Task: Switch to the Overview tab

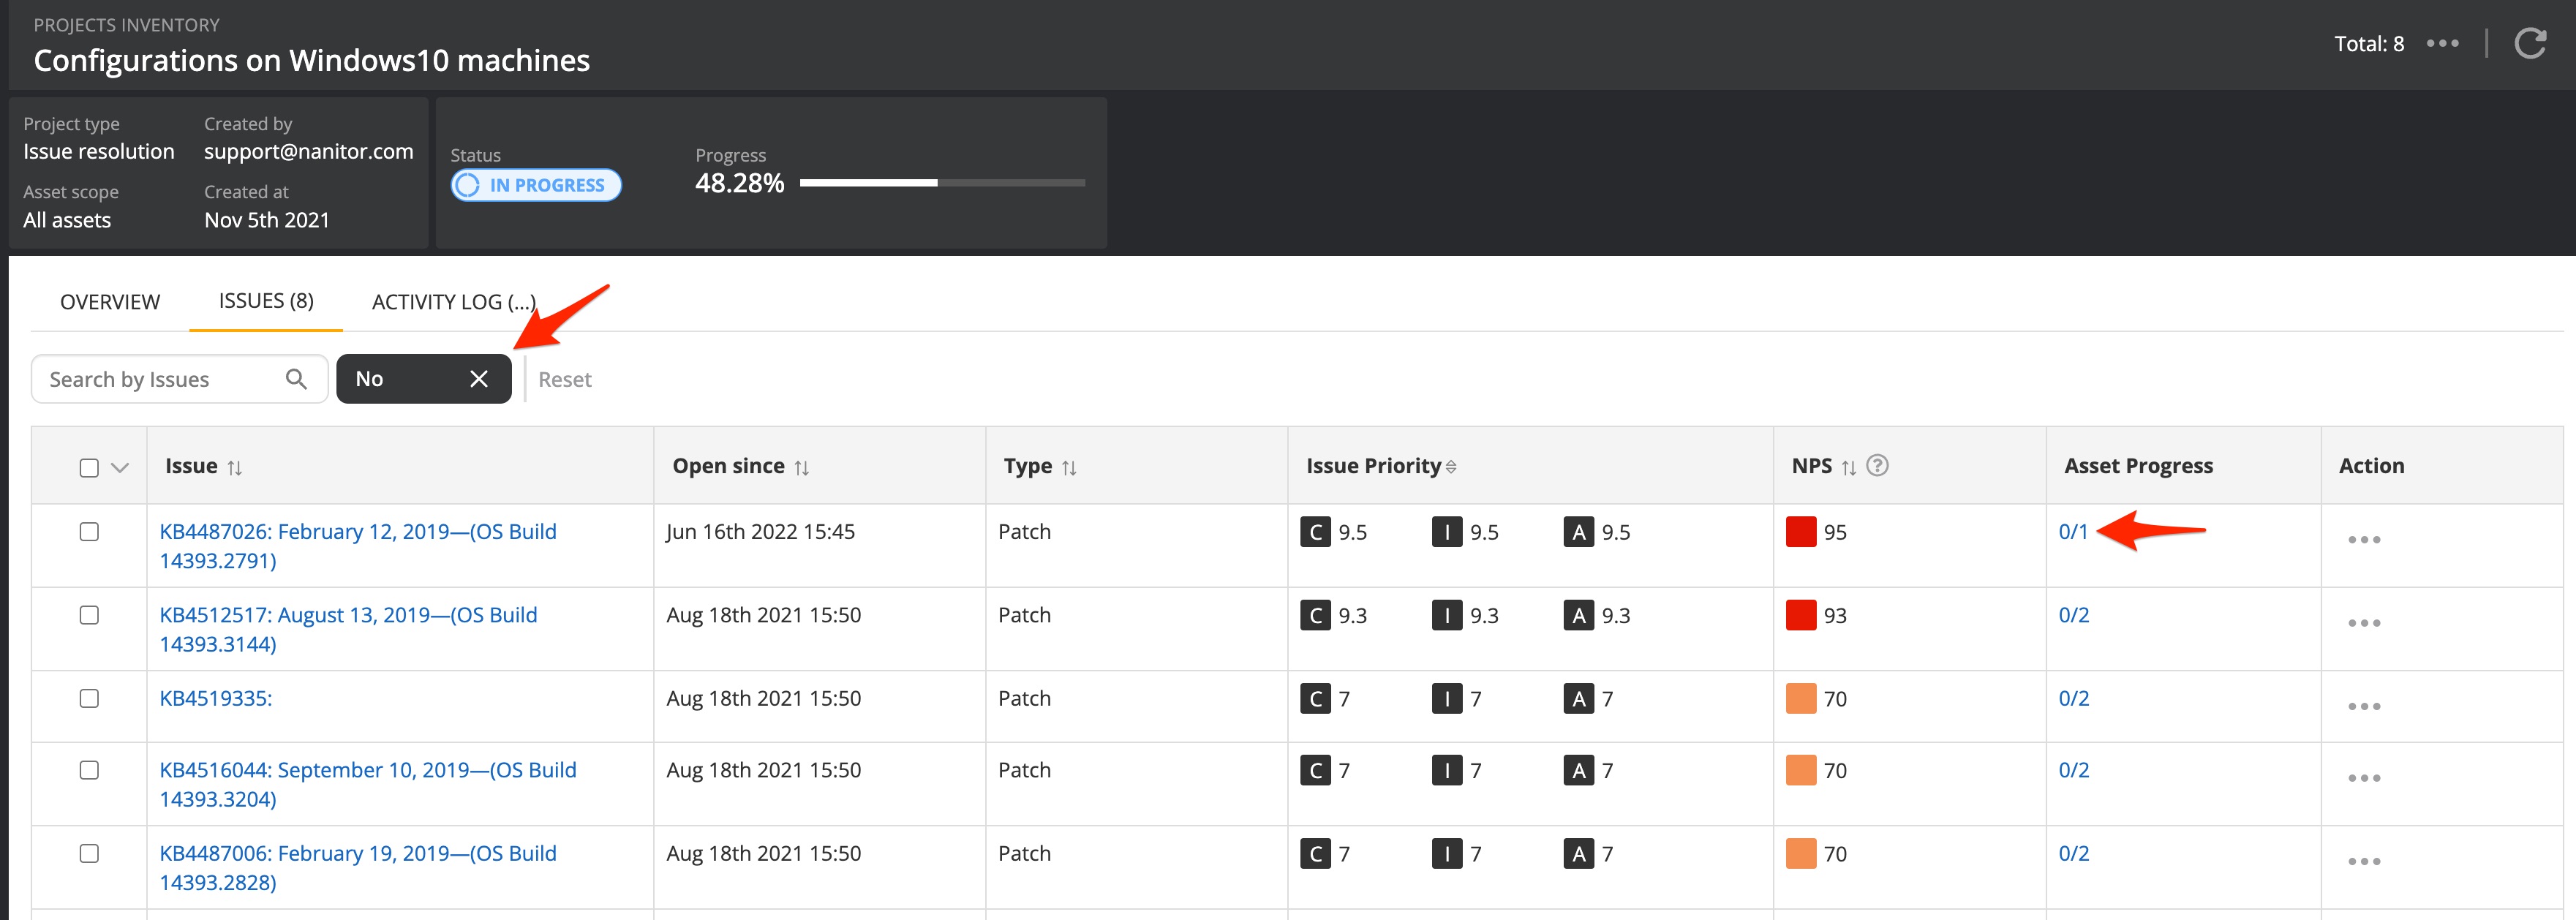Action: coord(110,302)
